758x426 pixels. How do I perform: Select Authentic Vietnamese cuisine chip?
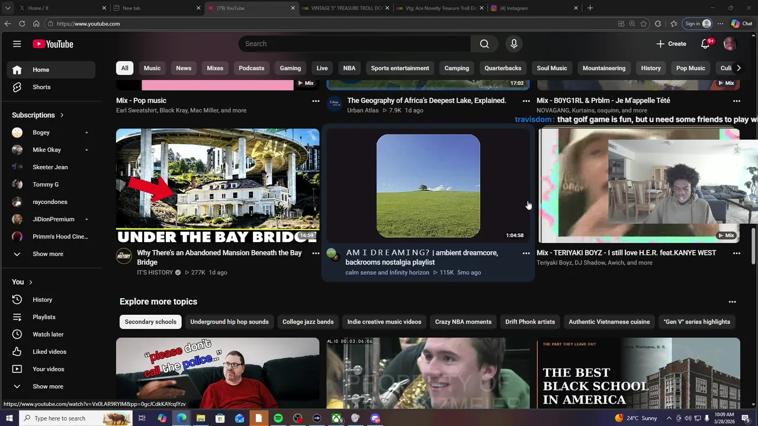pyautogui.click(x=609, y=322)
